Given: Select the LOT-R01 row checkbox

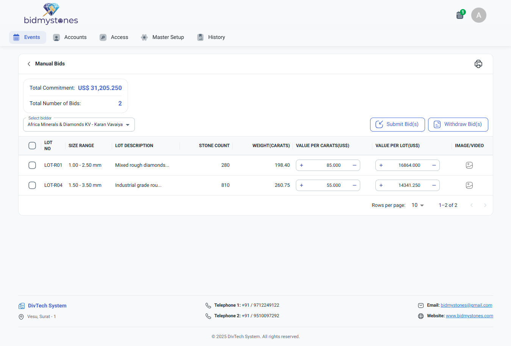Looking at the screenshot, I should coord(32,165).
